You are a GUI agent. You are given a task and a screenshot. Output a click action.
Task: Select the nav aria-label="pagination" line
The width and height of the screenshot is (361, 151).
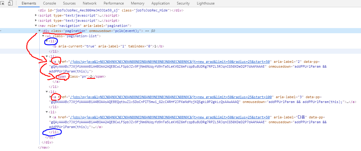pos(84,26)
